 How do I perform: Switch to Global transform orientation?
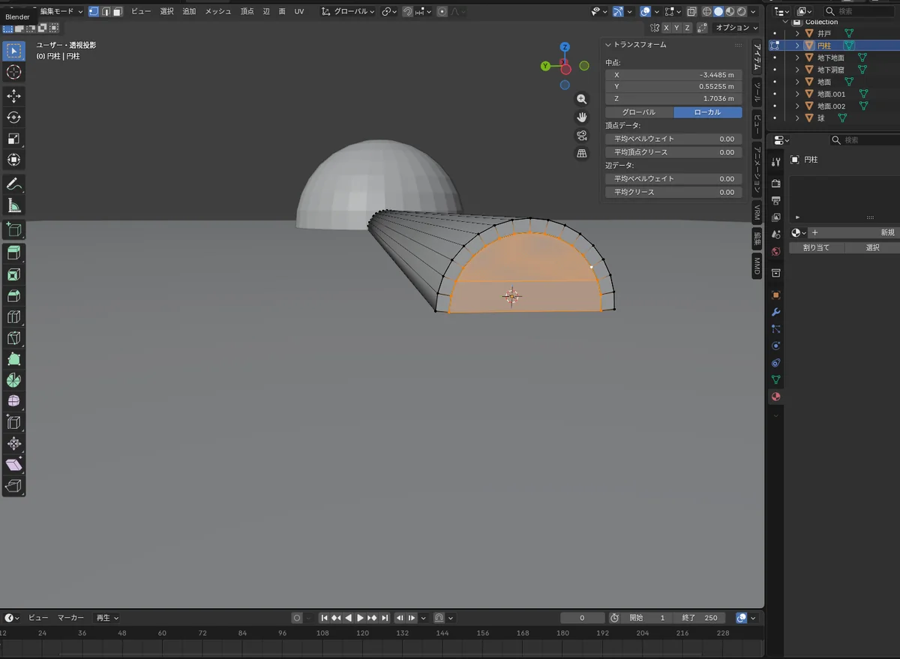[639, 112]
